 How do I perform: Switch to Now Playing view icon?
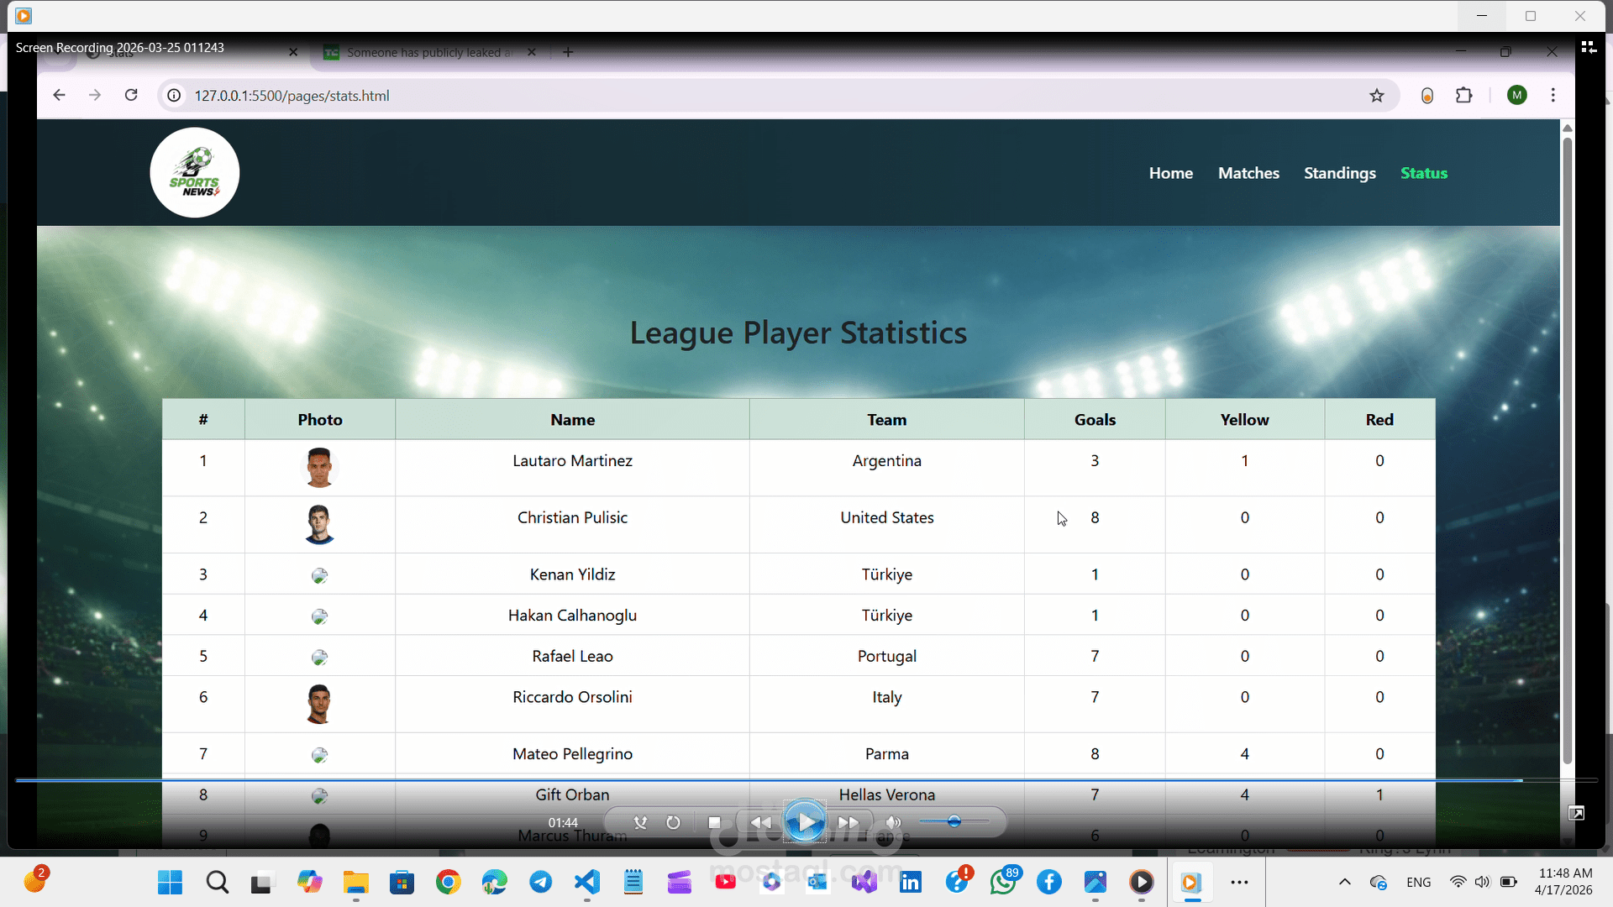[x=1588, y=48]
